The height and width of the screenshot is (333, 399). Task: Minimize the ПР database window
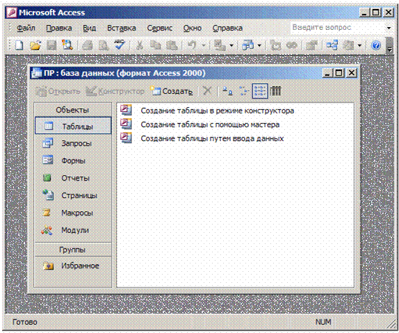327,73
